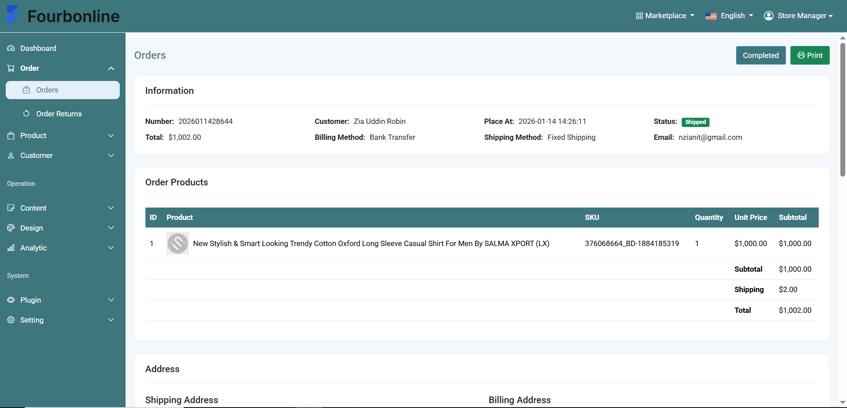The width and height of the screenshot is (847, 408).
Task: Open Design via palette icon
Action: pyautogui.click(x=11, y=228)
